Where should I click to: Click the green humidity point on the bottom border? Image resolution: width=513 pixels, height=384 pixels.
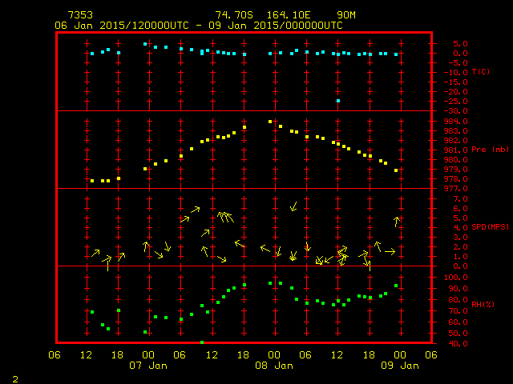tap(202, 342)
